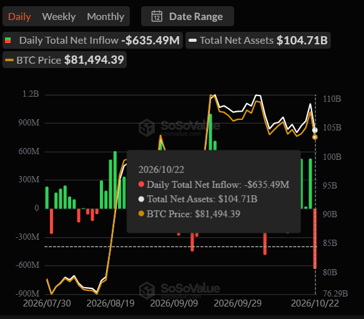The image size is (364, 319).
Task: Click the x-axis label 2026/08/19
Action: click(111, 303)
